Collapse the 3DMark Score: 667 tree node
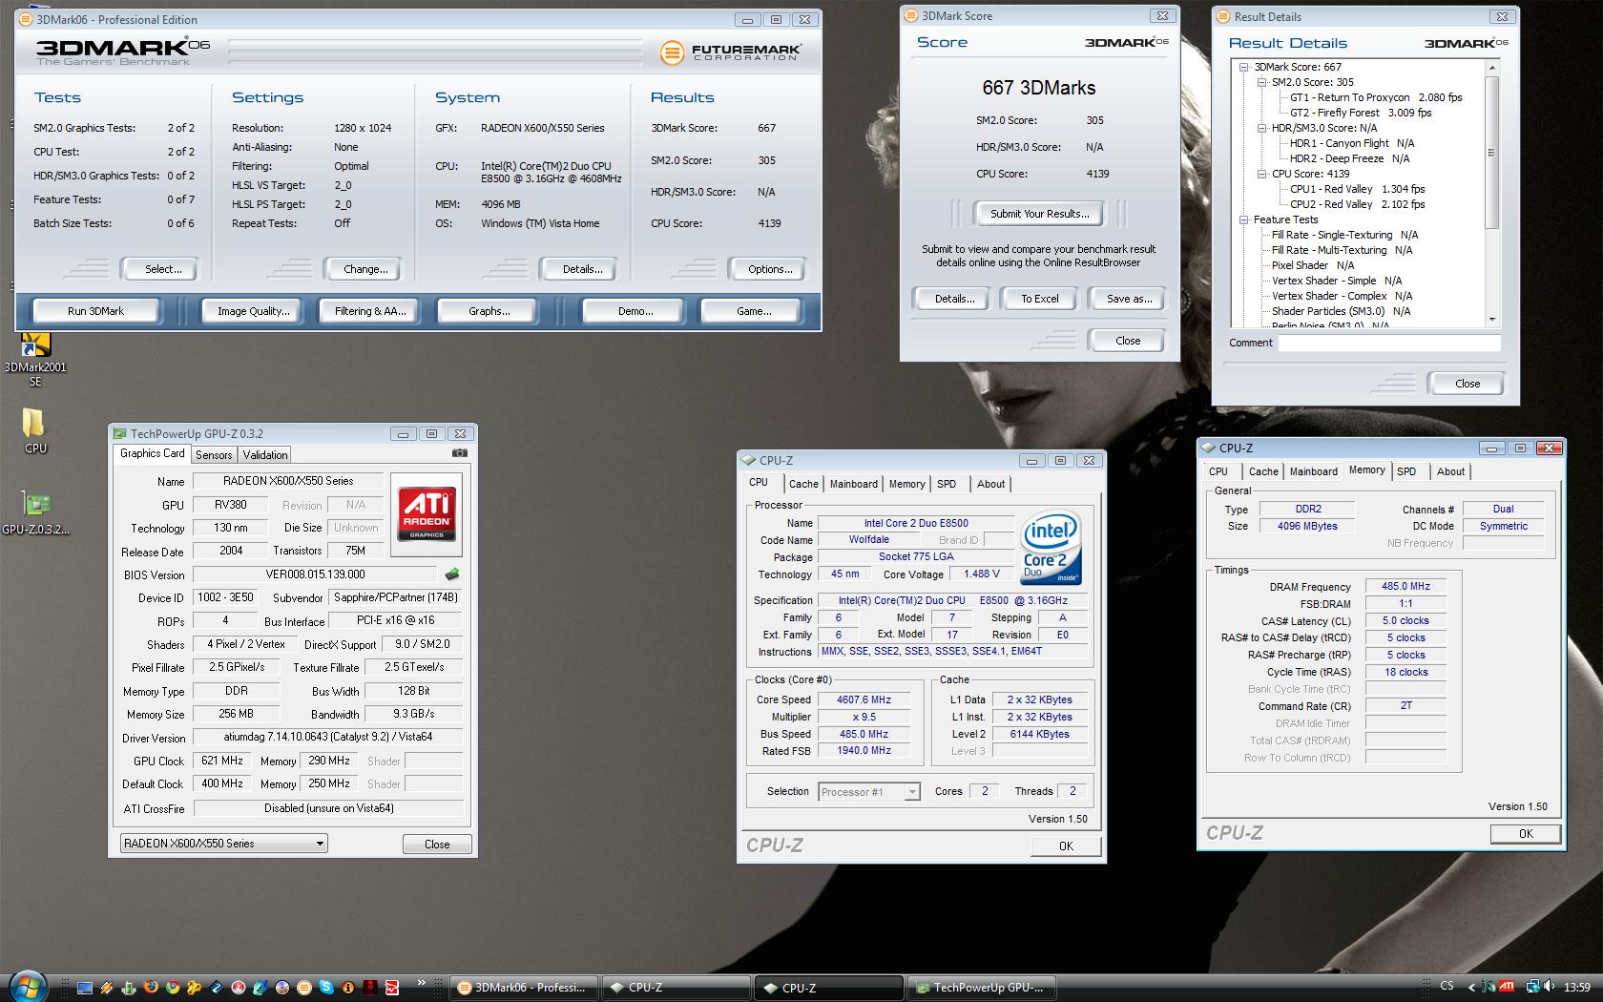The height and width of the screenshot is (1002, 1603). (x=1244, y=67)
